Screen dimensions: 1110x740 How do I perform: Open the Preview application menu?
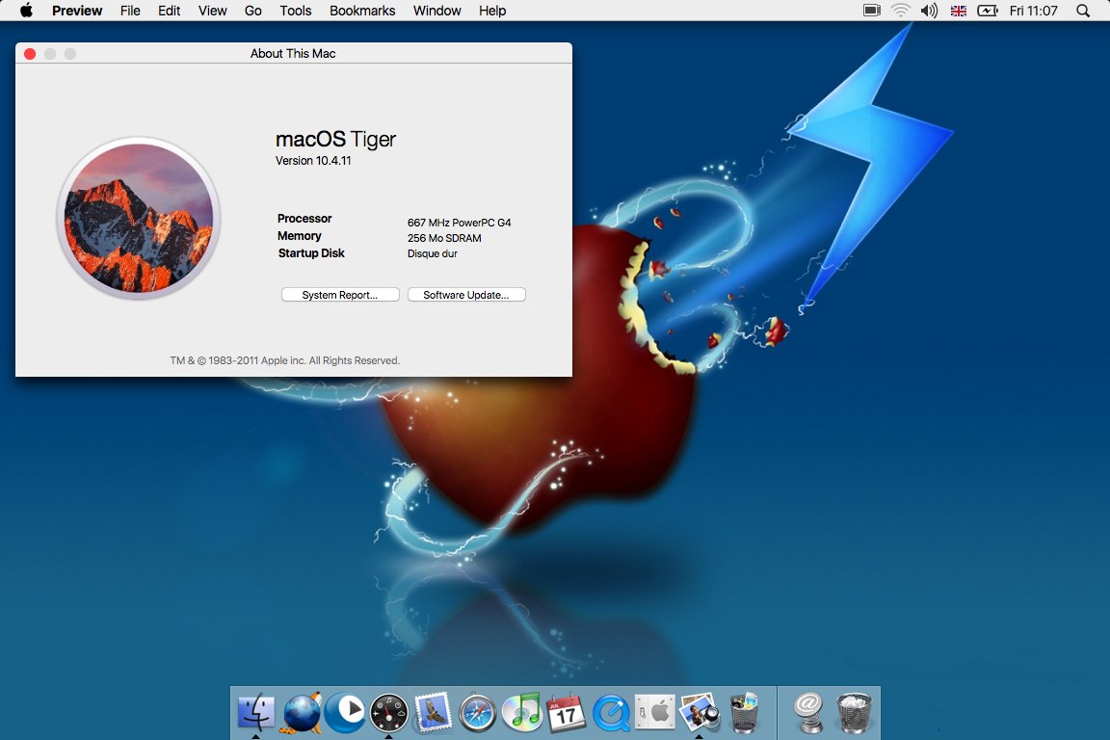(x=77, y=11)
